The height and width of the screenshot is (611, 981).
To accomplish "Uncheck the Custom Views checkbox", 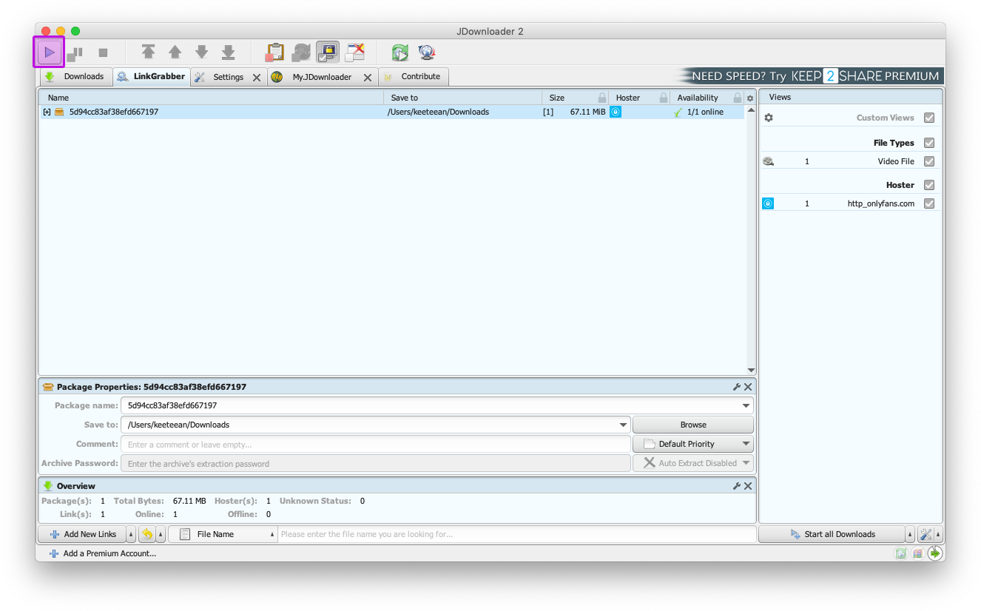I will click(929, 118).
